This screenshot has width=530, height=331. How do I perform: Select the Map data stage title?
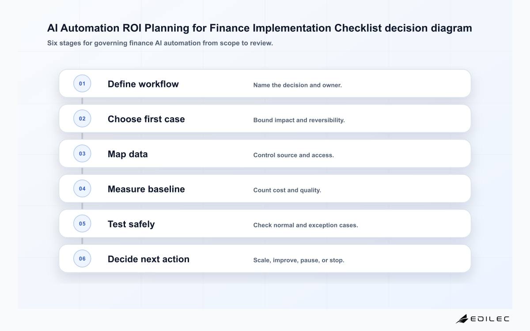[128, 154]
